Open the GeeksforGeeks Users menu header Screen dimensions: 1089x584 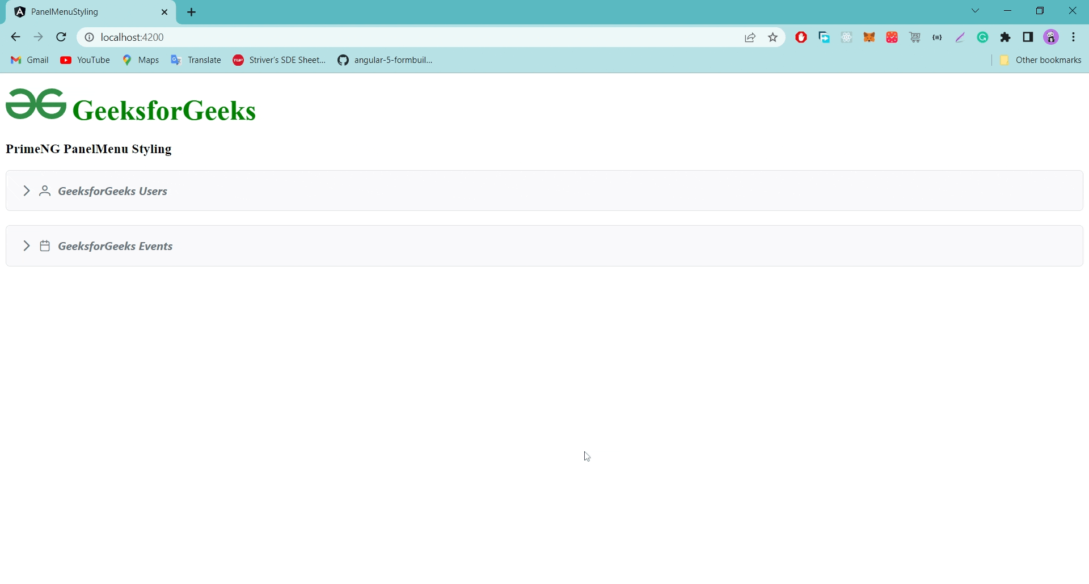(x=544, y=191)
